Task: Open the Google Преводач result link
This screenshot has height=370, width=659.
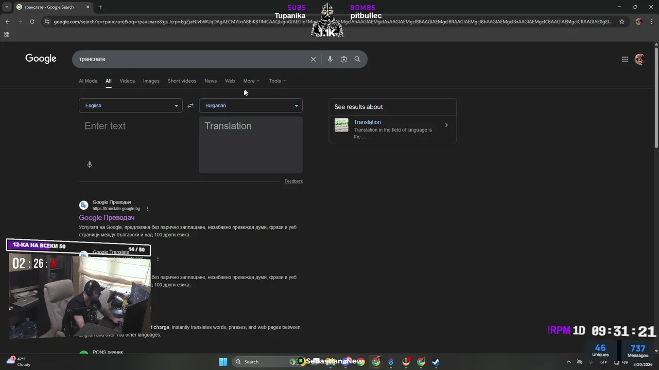Action: (107, 218)
